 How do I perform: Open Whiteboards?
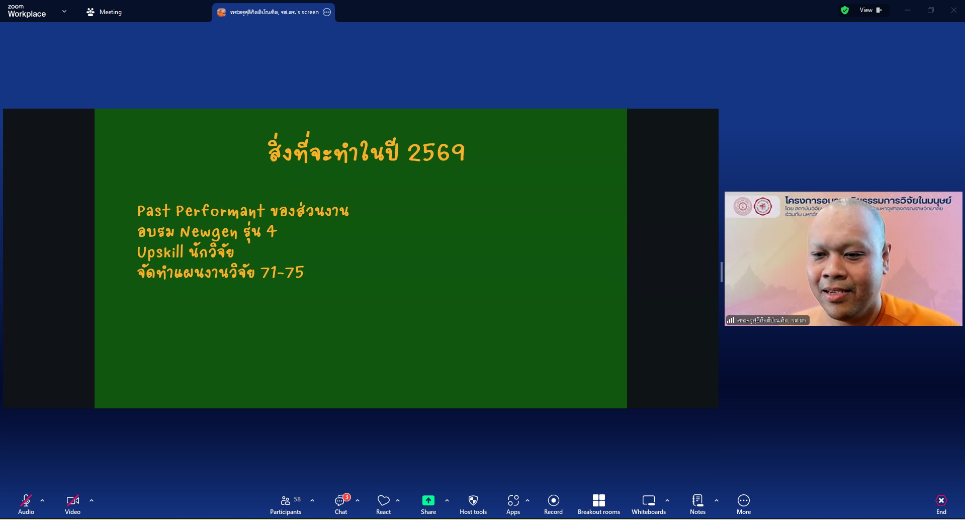[x=648, y=504]
